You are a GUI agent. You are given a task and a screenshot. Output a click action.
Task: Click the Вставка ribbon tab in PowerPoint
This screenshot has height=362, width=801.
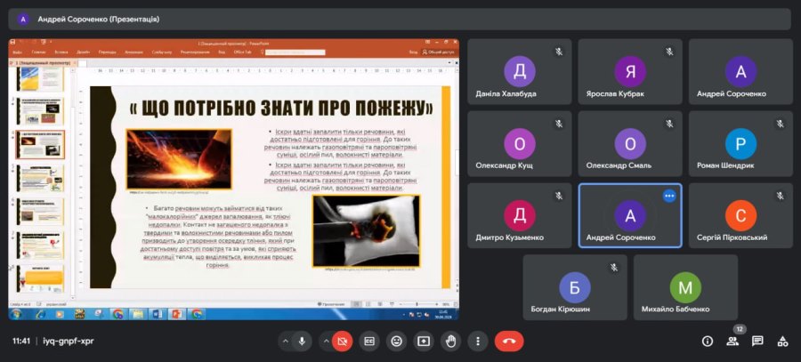click(59, 52)
